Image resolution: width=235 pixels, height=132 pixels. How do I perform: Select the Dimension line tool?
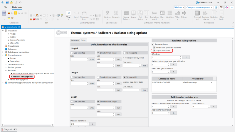84,15
